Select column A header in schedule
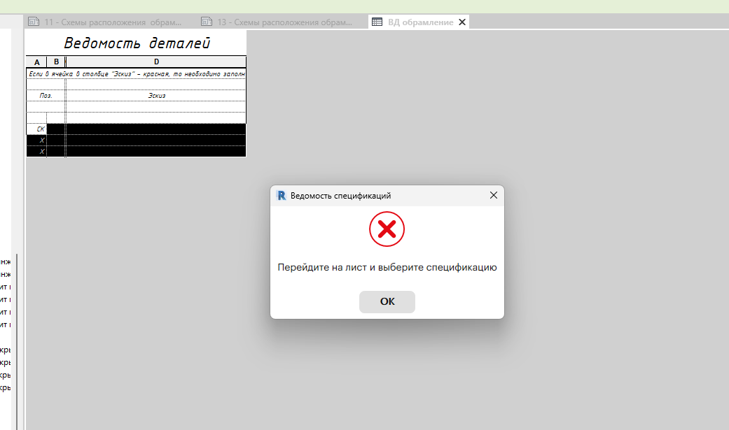Image resolution: width=729 pixels, height=430 pixels. 36,62
